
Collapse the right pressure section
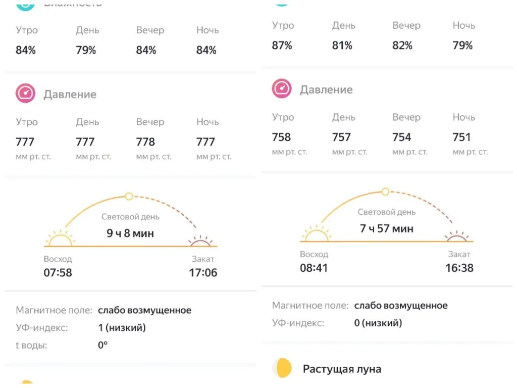(327, 89)
